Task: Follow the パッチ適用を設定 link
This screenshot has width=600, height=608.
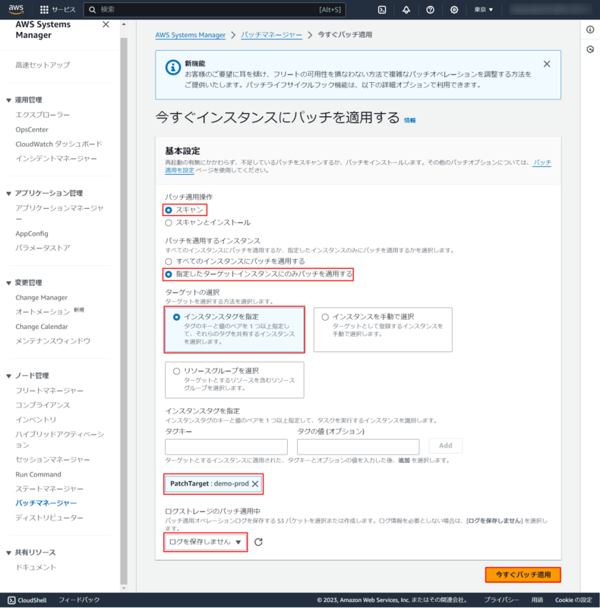Action: pos(179,169)
